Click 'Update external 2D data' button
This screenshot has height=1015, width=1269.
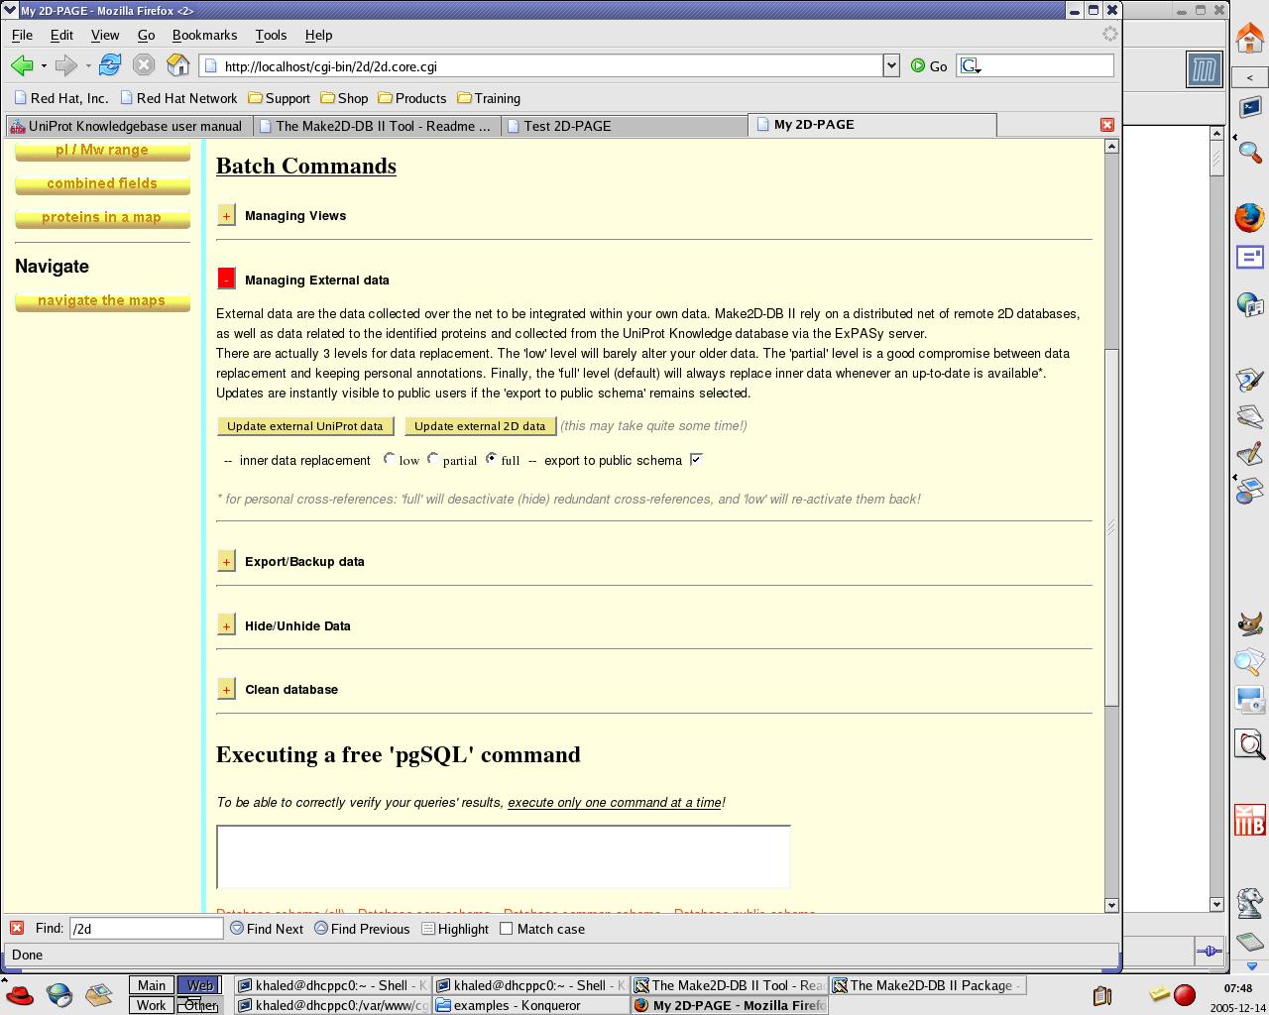click(x=480, y=426)
